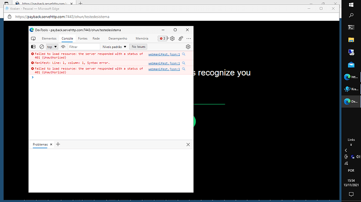The height and width of the screenshot is (202, 361).
Task: Expand the Links toolbar chevron
Action: pyautogui.click(x=351, y=145)
